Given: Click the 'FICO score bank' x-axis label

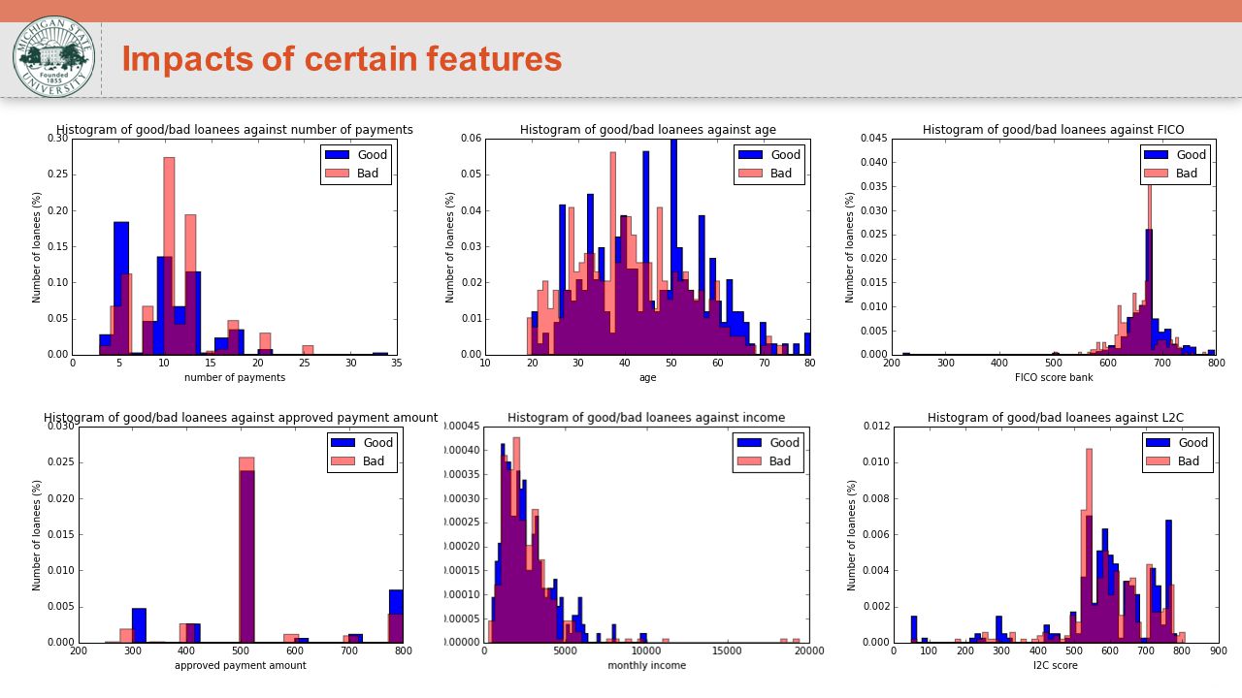Looking at the screenshot, I should [x=1054, y=377].
